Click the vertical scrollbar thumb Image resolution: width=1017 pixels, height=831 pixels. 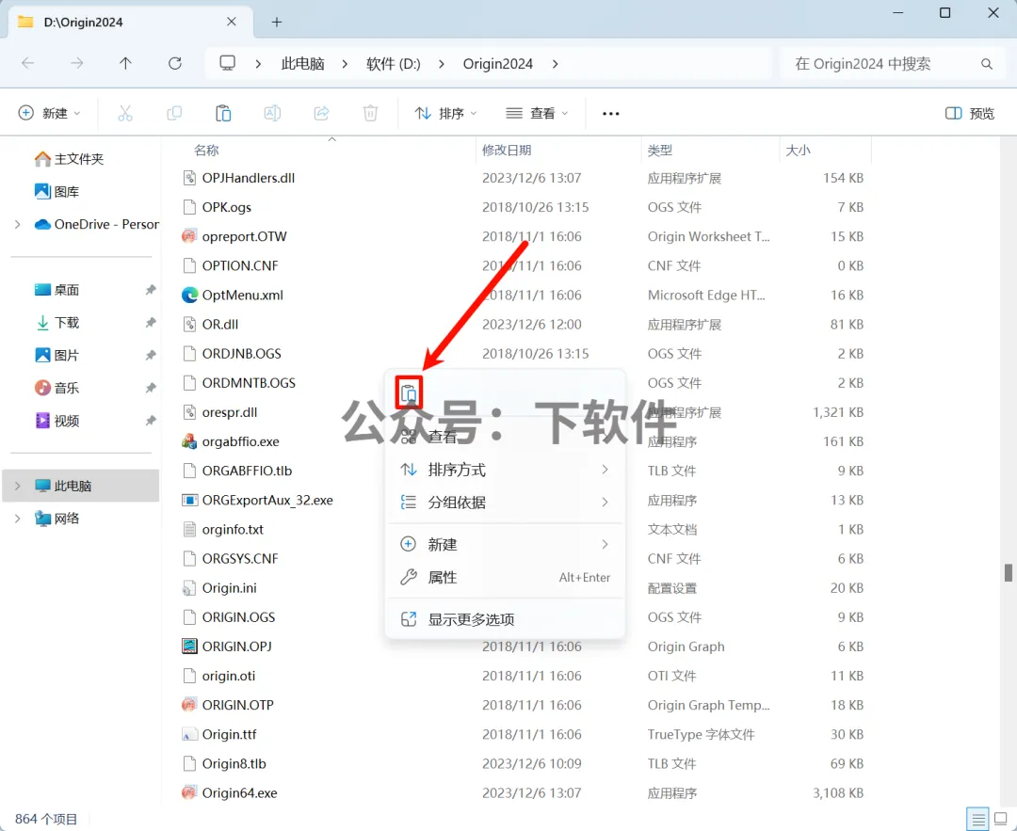(1008, 572)
